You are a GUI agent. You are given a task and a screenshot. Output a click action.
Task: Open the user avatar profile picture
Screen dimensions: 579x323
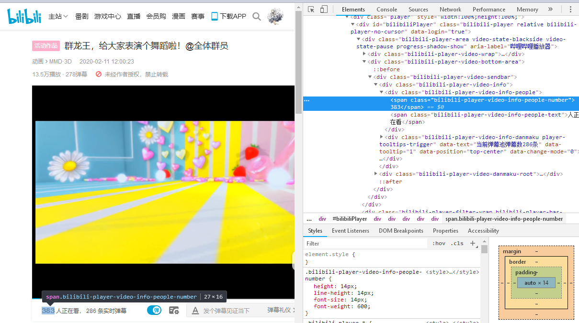point(275,16)
